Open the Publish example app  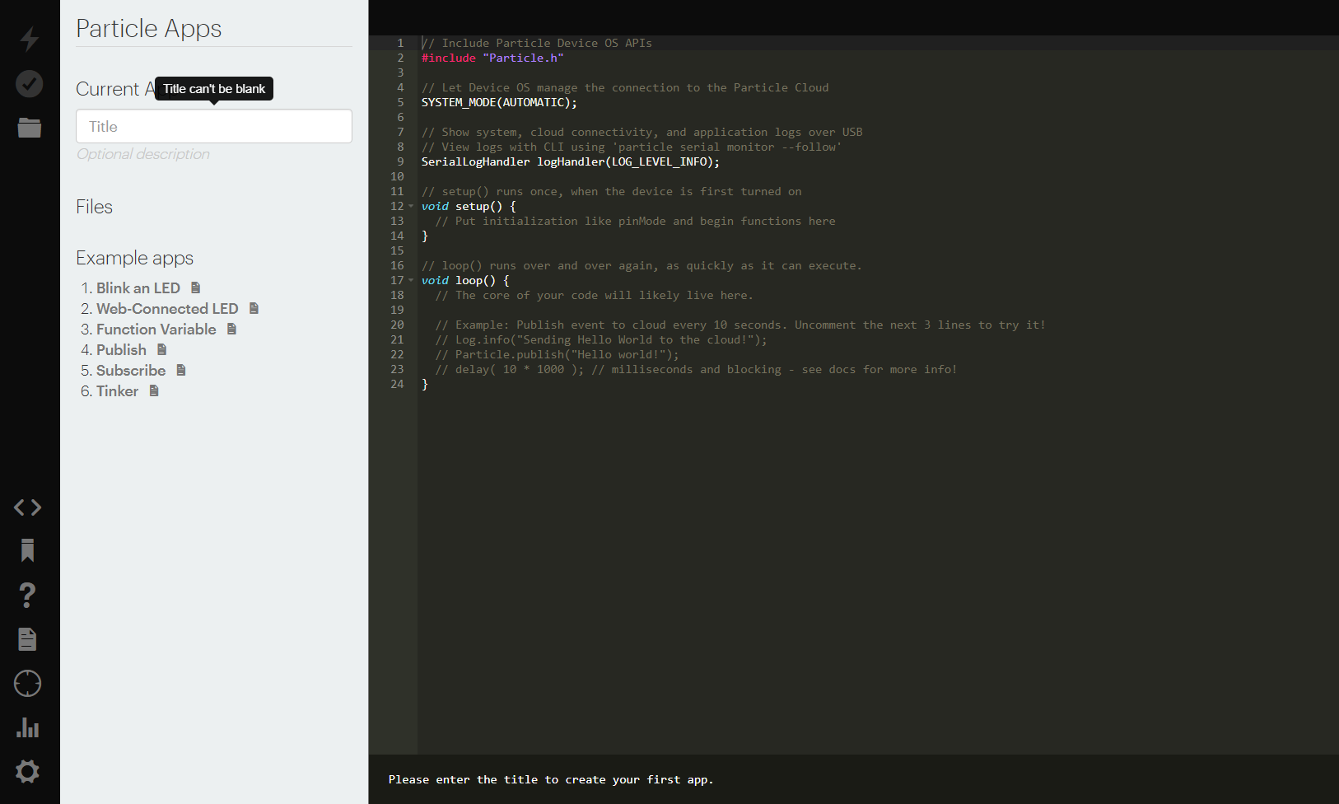click(120, 349)
